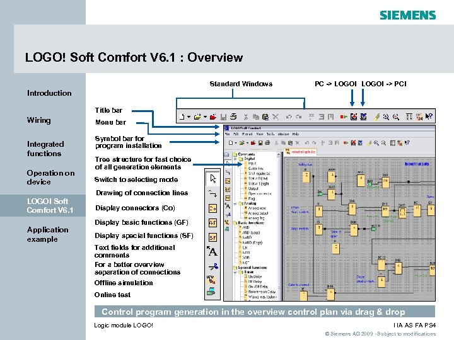Click the PC -> LOGO! download icon
The image size is (454, 340).
pos(354,117)
